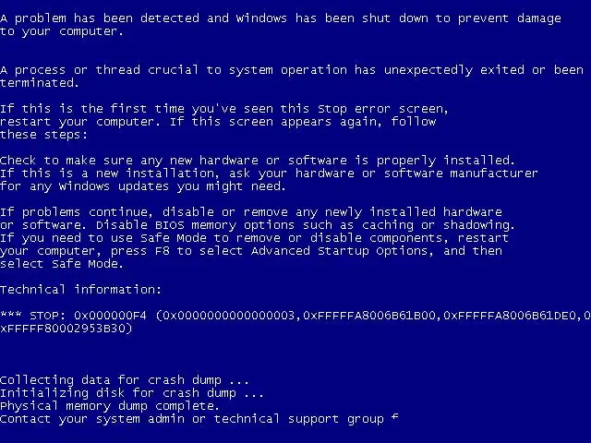Click the first line 'A problem has been detected'
591x443 pixels.
pyautogui.click(x=281, y=18)
